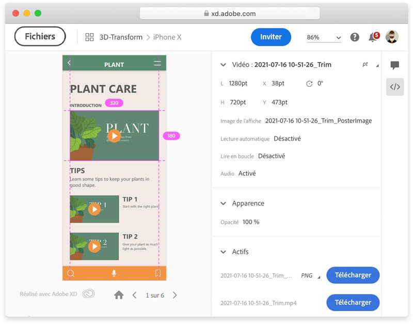Click the search icon in the orange bar

pos(71,273)
